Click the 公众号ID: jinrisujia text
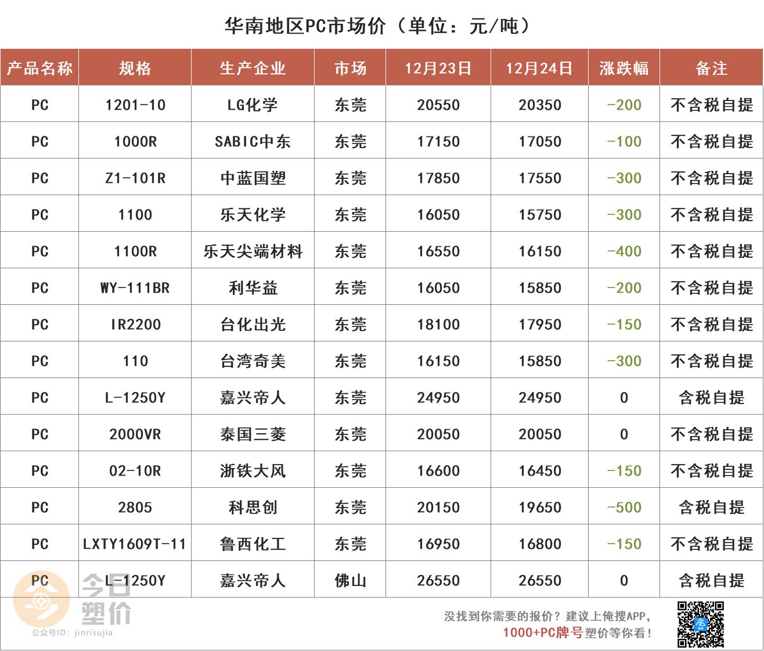Image resolution: width=764 pixels, height=651 pixels. [72, 633]
